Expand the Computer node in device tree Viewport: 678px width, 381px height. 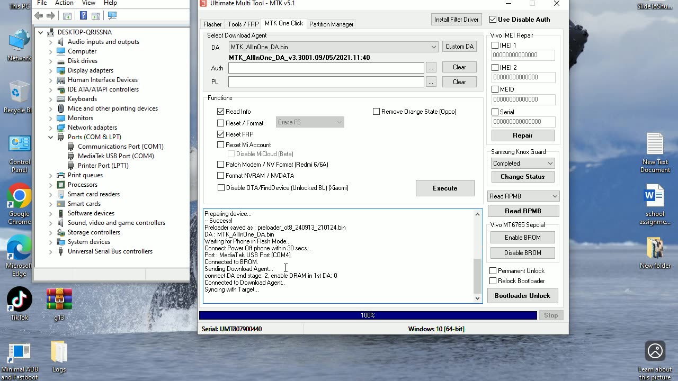point(51,51)
